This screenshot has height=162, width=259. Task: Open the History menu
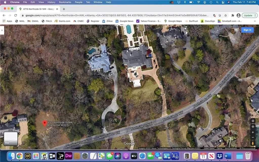[x=51, y=2]
